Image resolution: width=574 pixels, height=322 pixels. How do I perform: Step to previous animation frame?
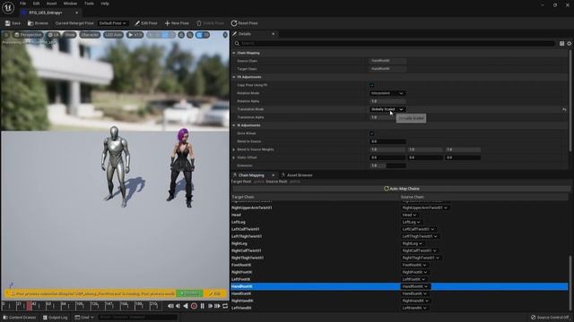178,306
